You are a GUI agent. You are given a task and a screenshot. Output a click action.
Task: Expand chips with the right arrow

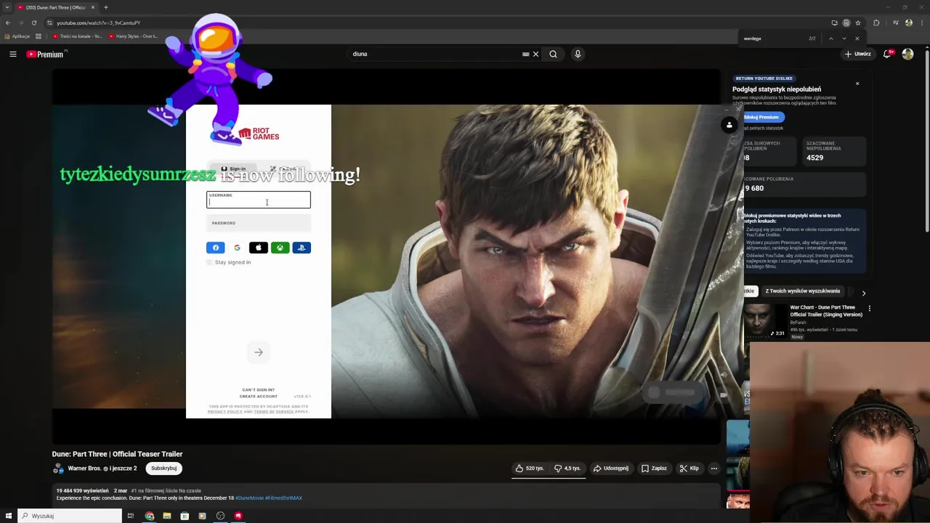pos(864,293)
